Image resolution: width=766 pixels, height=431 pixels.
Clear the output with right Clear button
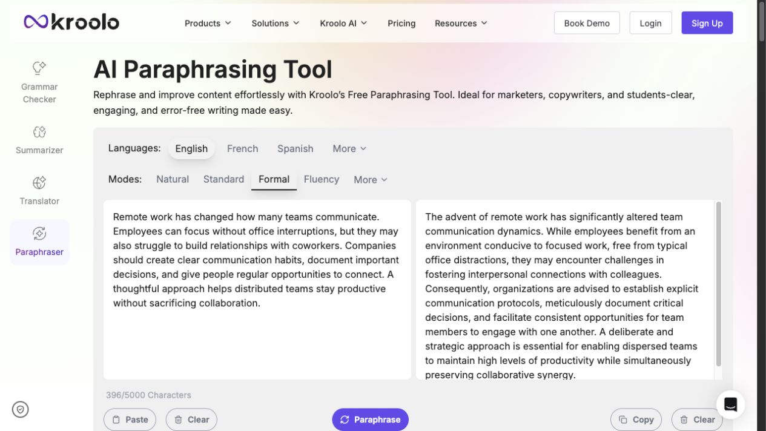697,419
